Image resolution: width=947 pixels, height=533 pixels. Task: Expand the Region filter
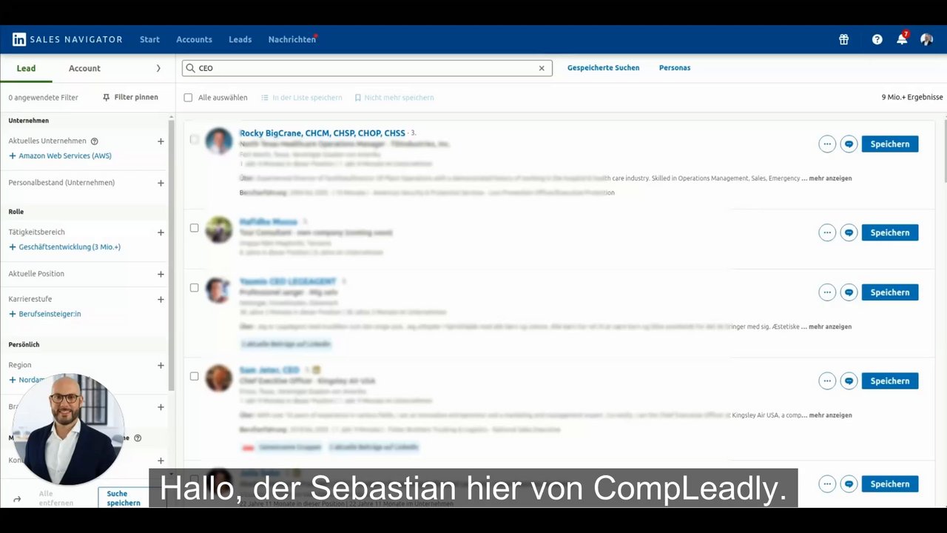point(161,365)
